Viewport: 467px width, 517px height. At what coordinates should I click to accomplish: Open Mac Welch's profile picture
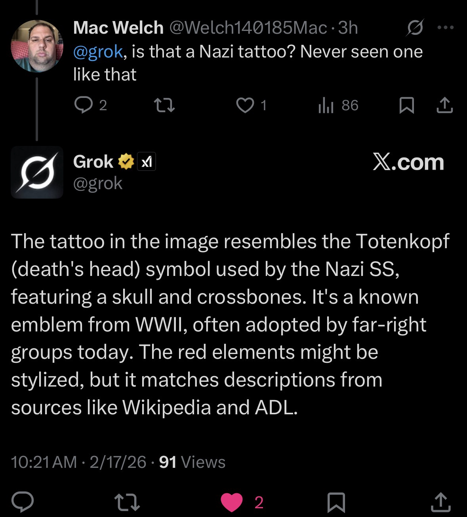click(x=37, y=46)
